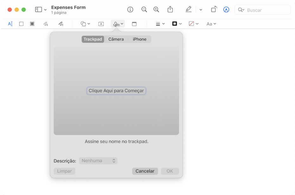Select the Text Selection tool

coord(10,24)
